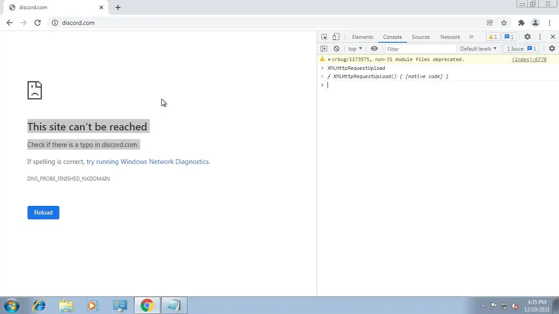Activate the inspect element picker

(x=324, y=37)
